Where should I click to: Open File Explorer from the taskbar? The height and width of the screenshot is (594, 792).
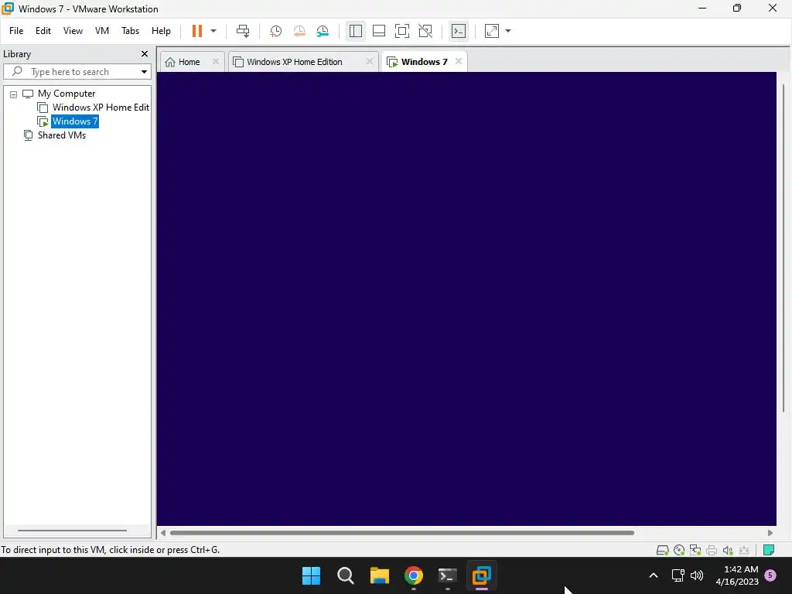pos(379,575)
